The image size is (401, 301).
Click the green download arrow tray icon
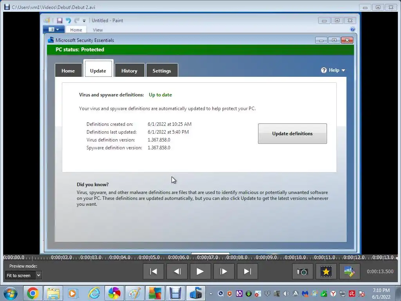[248, 294]
